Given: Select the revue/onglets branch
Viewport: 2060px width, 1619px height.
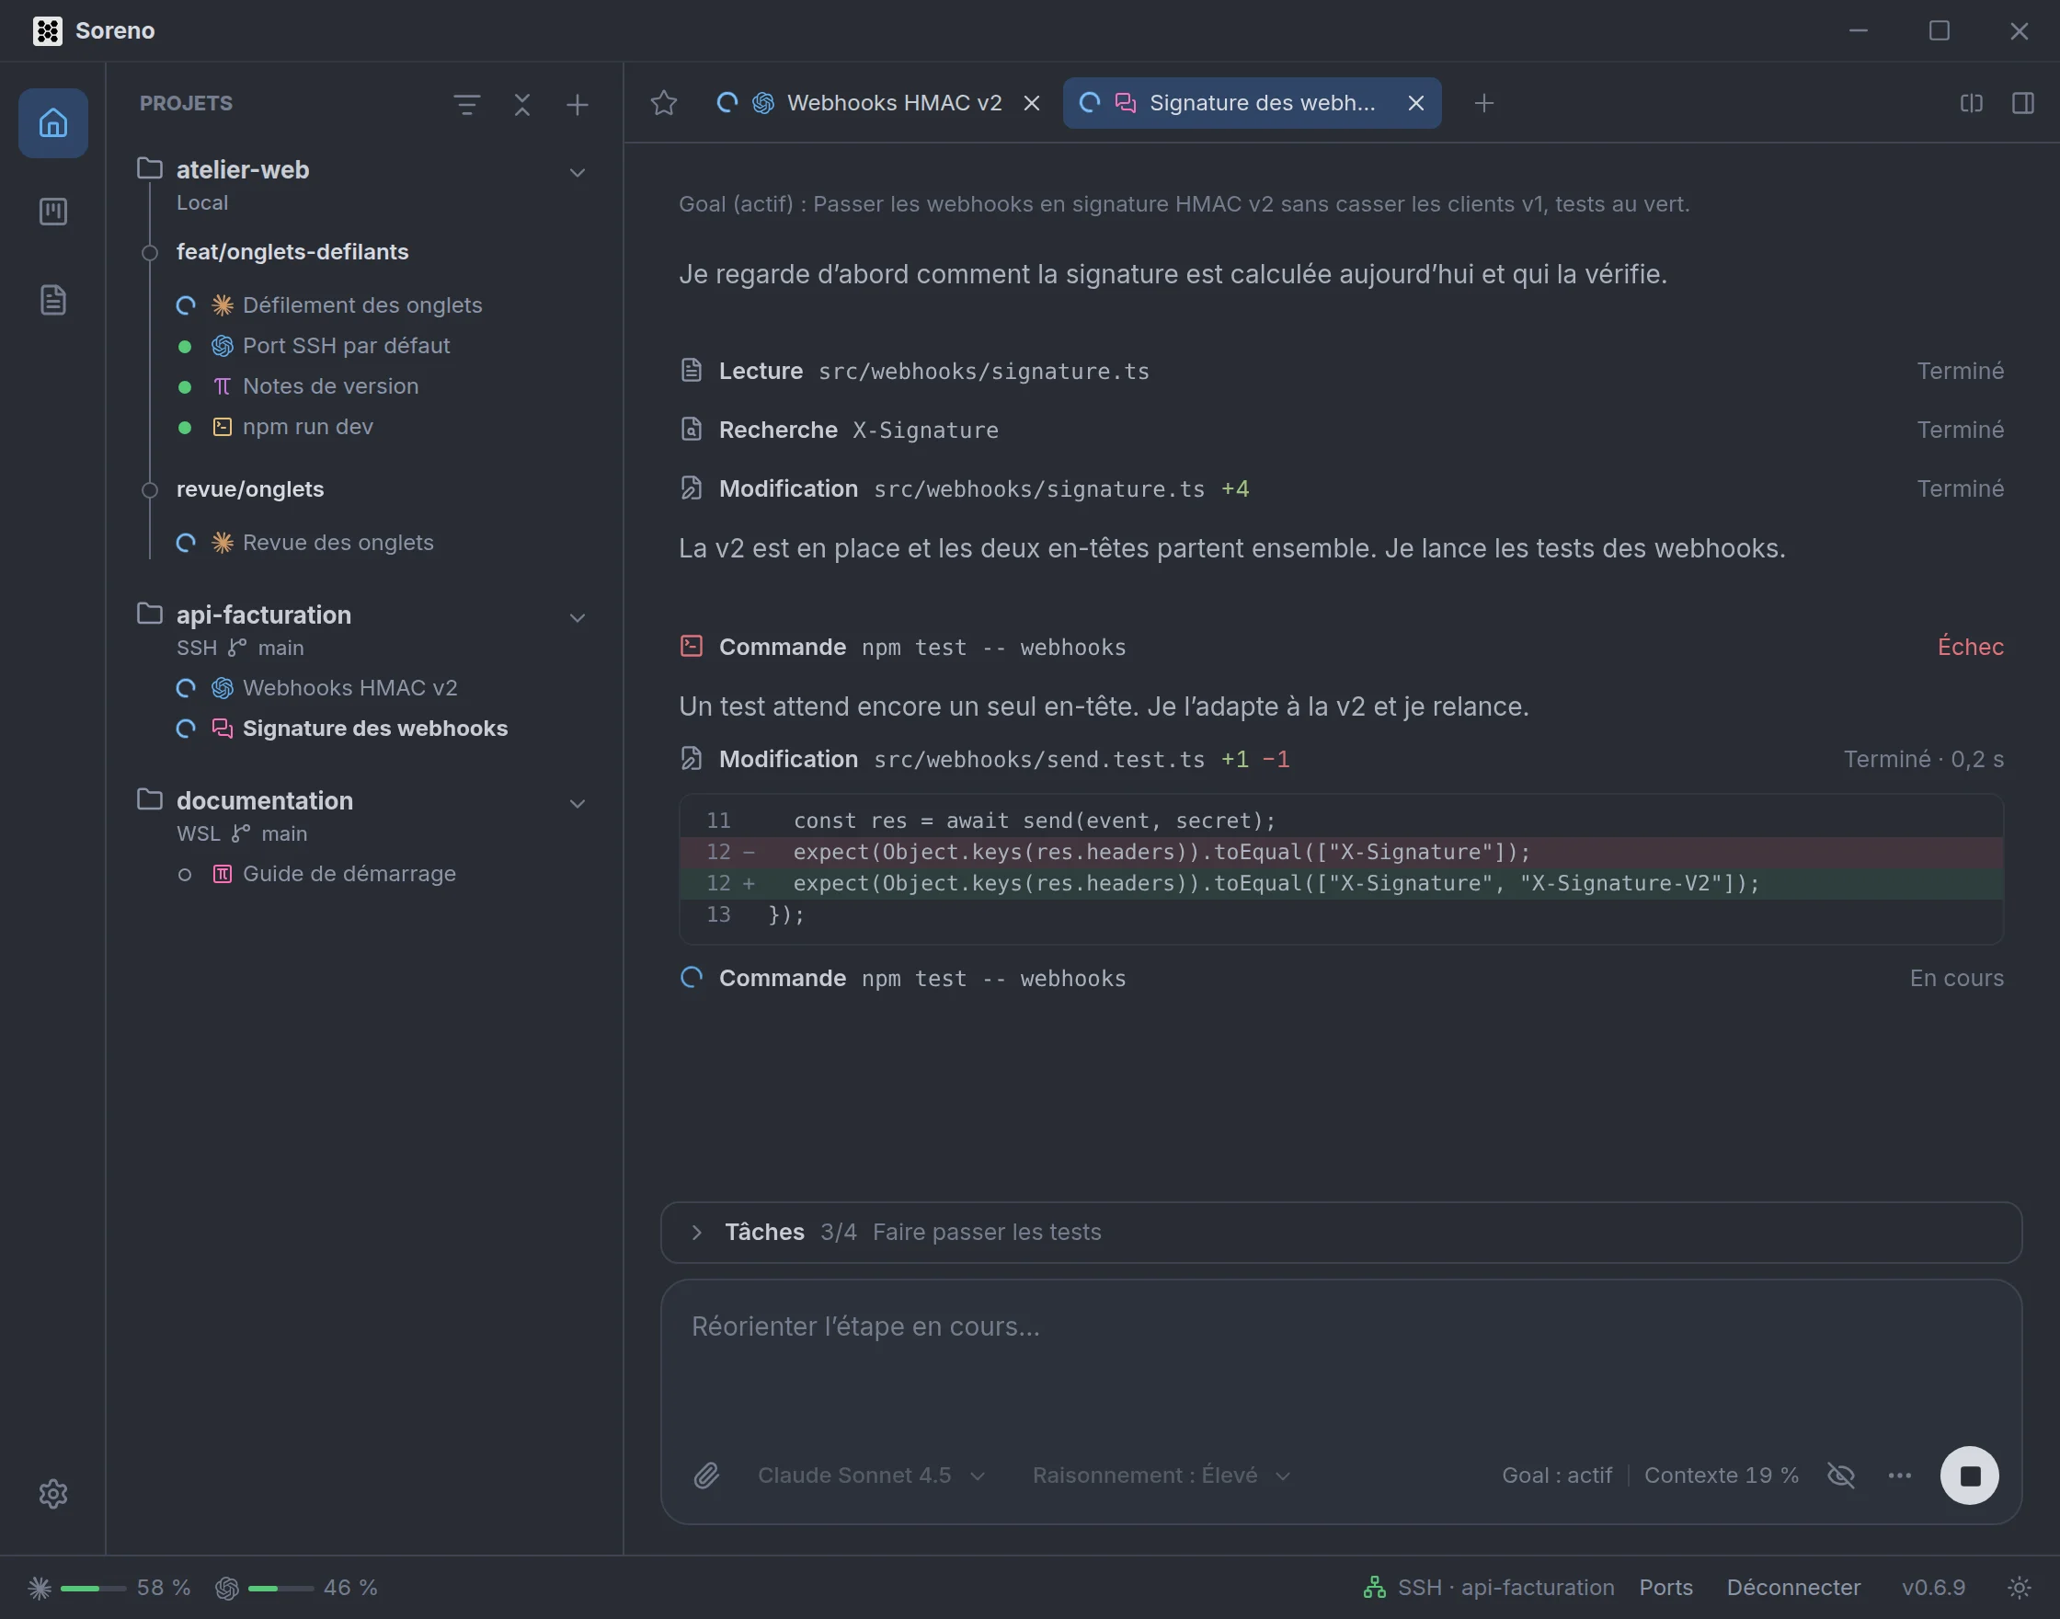Looking at the screenshot, I should point(250,489).
